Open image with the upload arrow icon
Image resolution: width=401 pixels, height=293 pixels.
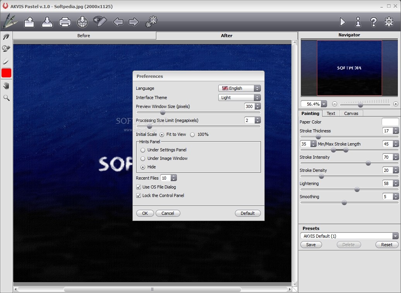(x=29, y=22)
